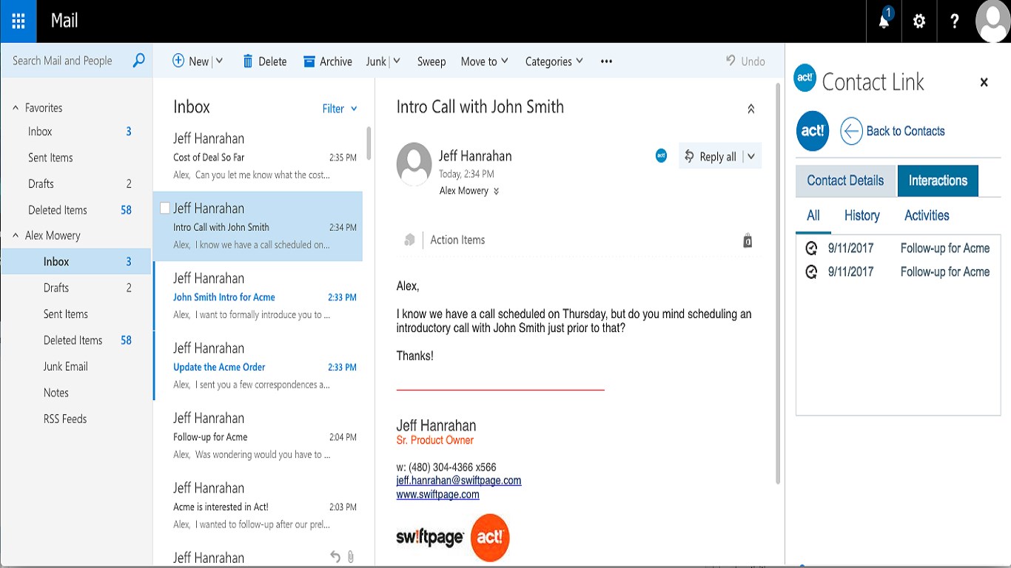This screenshot has height=568, width=1011.
Task: Open the Acme is interested in Act! email
Action: tap(258, 506)
